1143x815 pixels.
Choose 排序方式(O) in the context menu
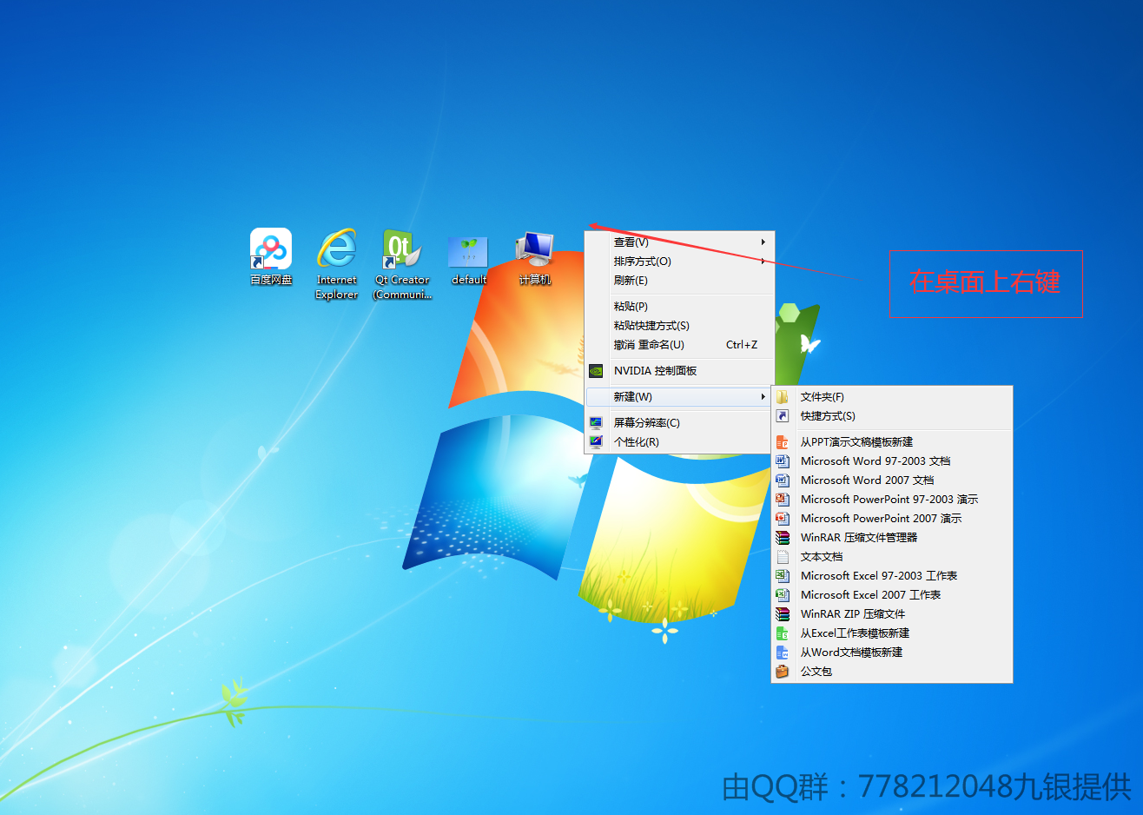tap(679, 262)
